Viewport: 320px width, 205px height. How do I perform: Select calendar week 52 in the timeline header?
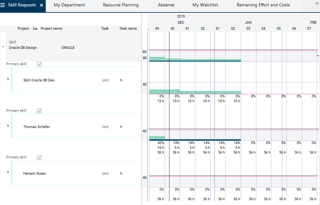203,28
